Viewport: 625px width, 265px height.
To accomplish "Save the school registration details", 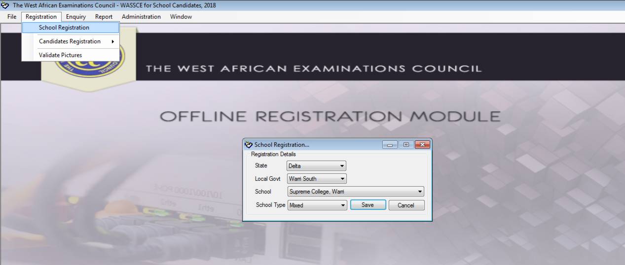I will tap(368, 205).
